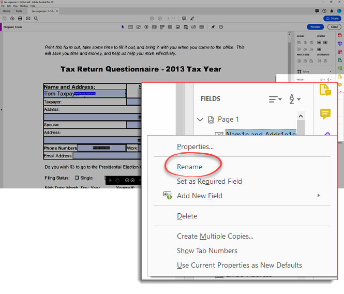Screen dimensions: 344x294
Task: Click the Add comment speech bubble icon
Action: tap(184, 19)
